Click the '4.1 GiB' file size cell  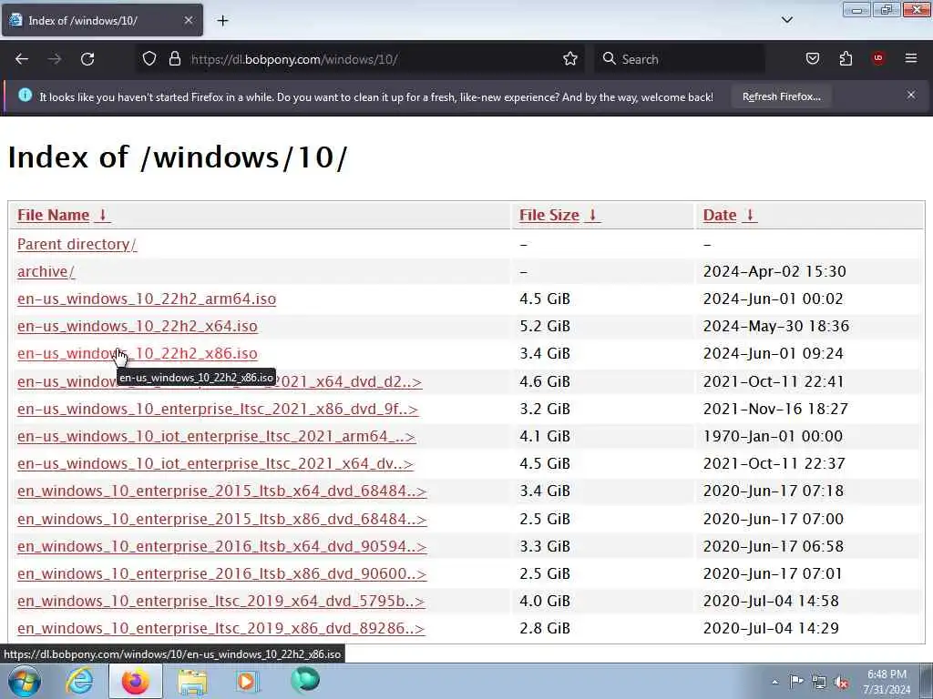(545, 437)
